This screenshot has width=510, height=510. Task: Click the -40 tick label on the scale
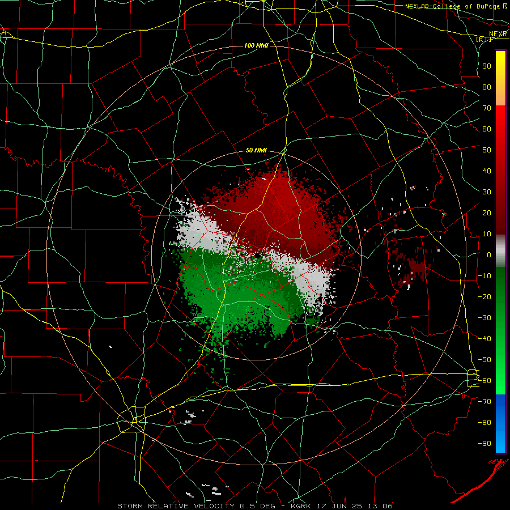484,339
